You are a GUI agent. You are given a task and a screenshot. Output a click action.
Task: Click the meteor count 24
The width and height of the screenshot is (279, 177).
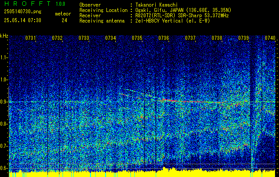point(64,20)
